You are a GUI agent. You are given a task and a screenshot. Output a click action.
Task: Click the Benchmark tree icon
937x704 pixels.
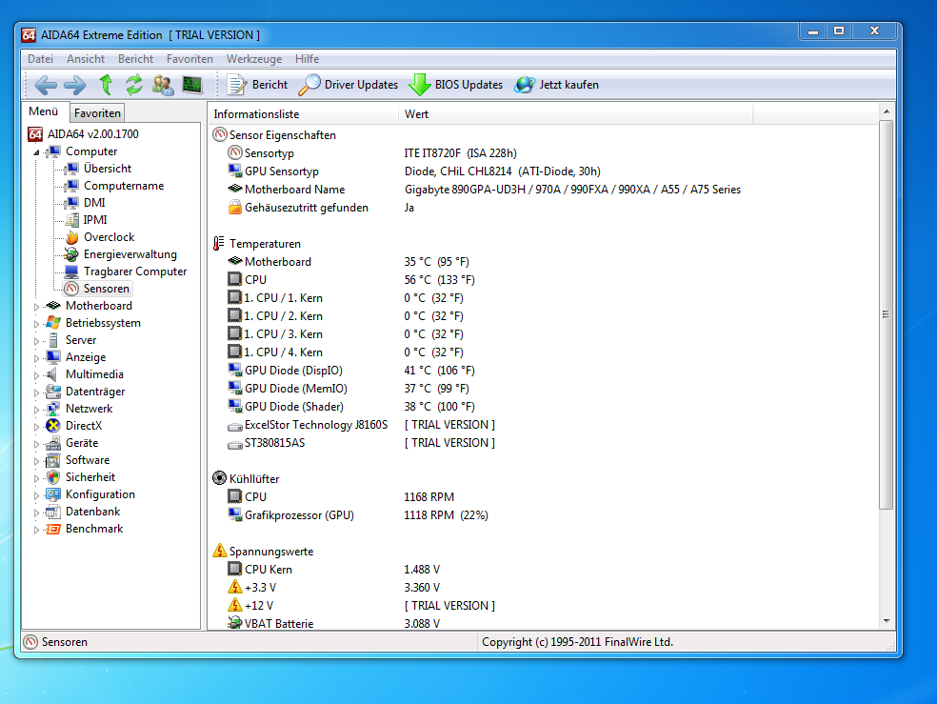tap(53, 529)
